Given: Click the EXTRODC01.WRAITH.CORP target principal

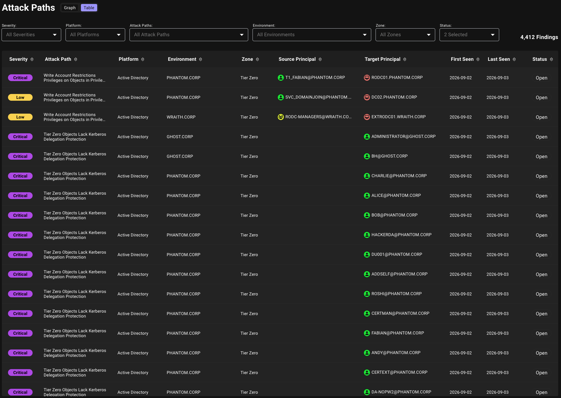Looking at the screenshot, I should point(399,117).
